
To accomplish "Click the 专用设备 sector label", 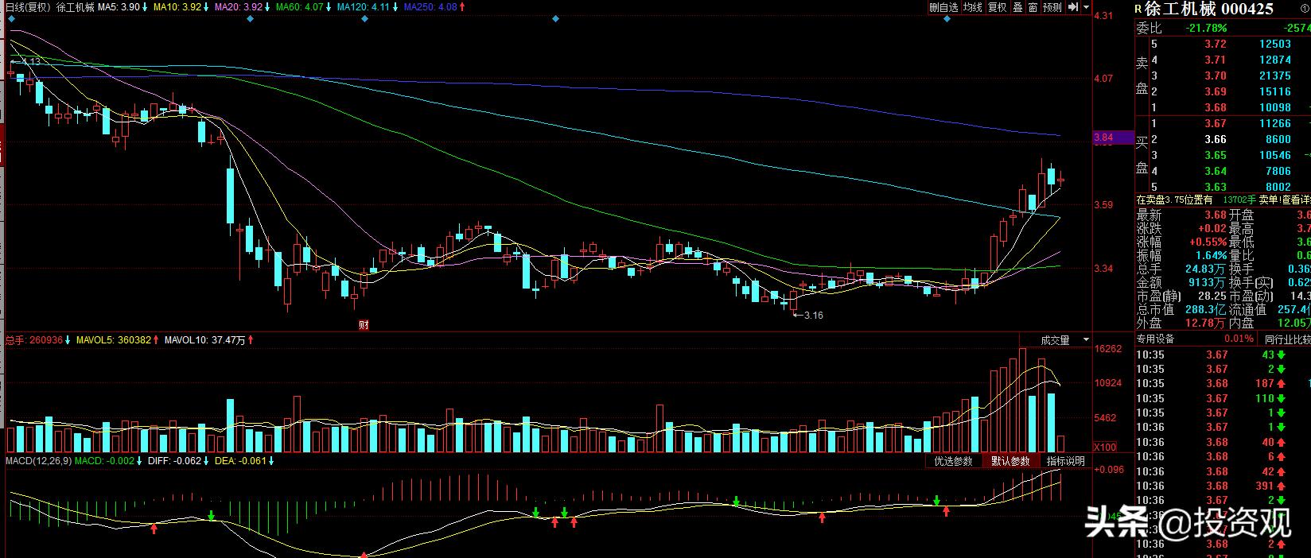I will tap(1155, 339).
